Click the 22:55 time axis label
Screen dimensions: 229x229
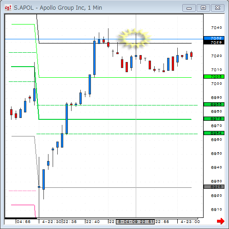pos(162,222)
